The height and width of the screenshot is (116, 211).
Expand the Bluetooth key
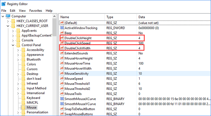18,60
